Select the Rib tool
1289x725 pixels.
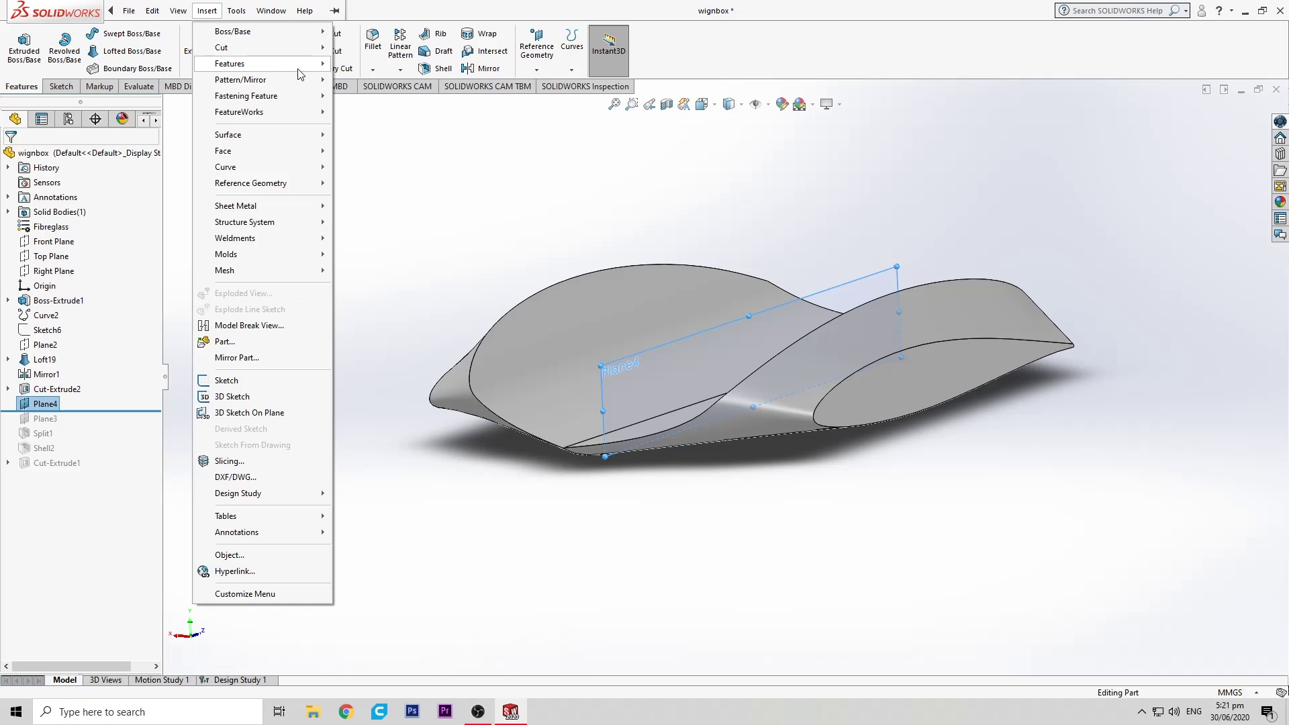[433, 34]
